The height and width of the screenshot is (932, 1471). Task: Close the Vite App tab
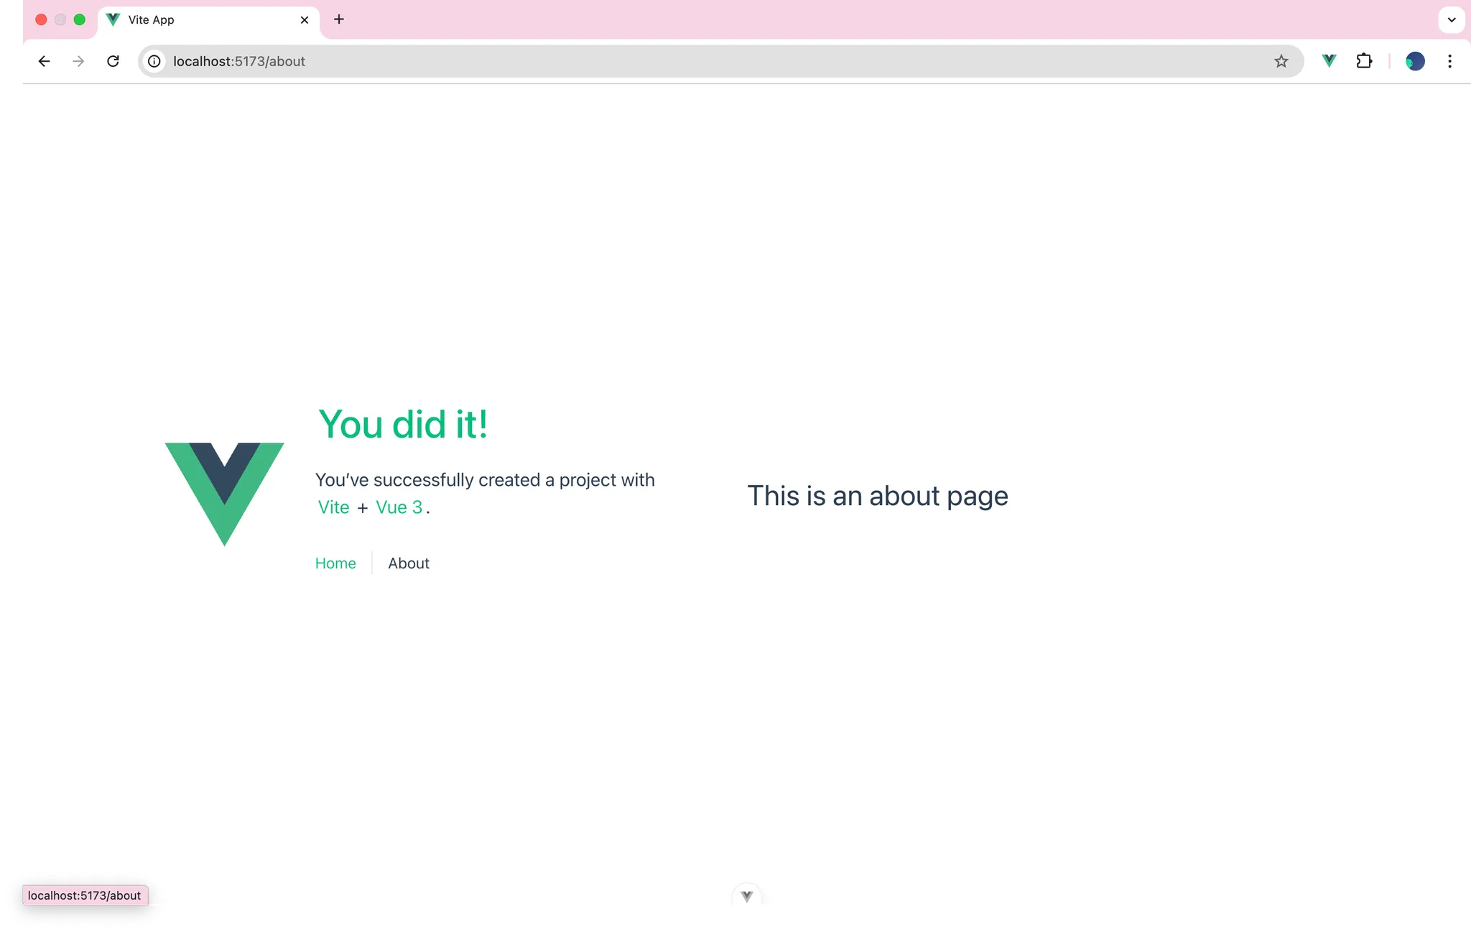305,19
